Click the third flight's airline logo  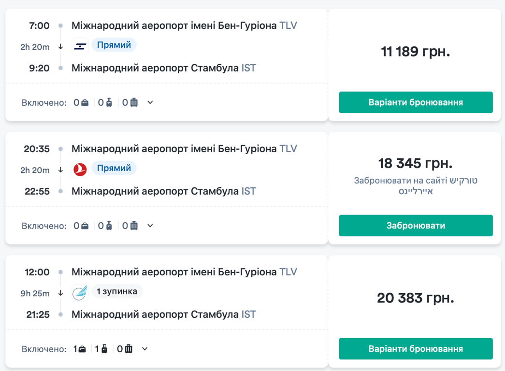click(x=80, y=292)
